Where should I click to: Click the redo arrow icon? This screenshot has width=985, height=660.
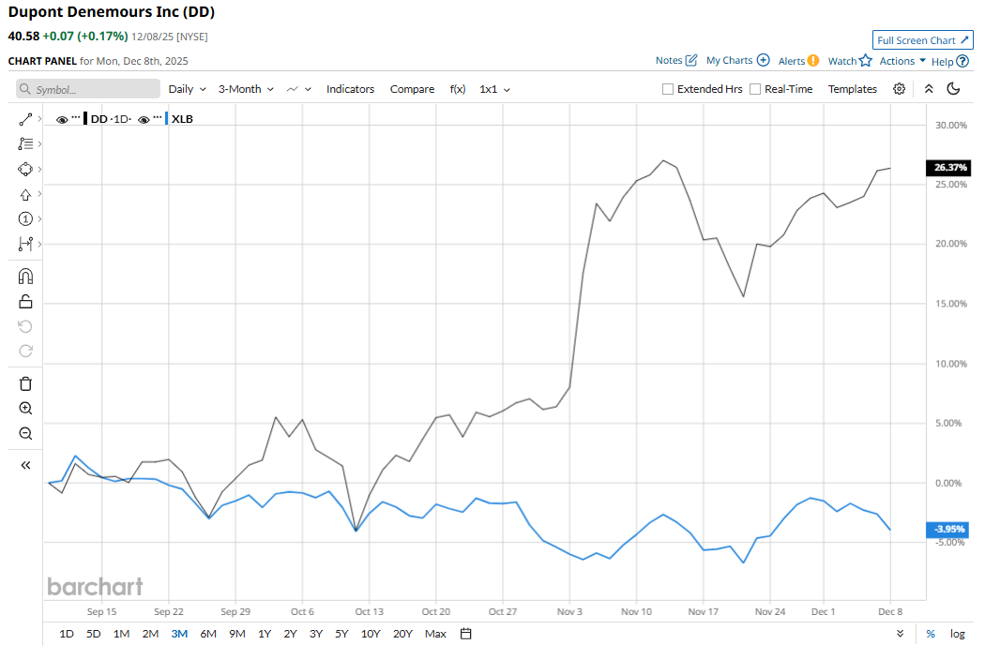click(x=25, y=351)
